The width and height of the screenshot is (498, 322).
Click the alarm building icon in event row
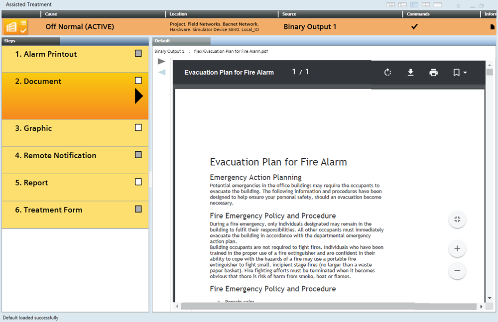11,27
